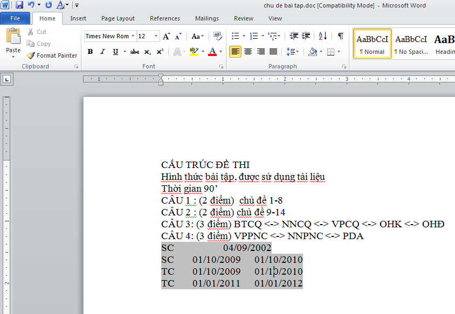This screenshot has height=314, width=455.
Task: Activate the Format Painter
Action: (52, 55)
